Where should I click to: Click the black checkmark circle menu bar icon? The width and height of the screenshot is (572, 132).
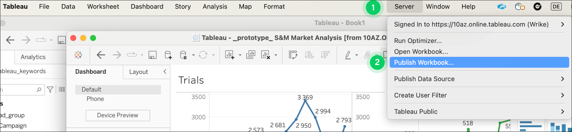pos(537,6)
